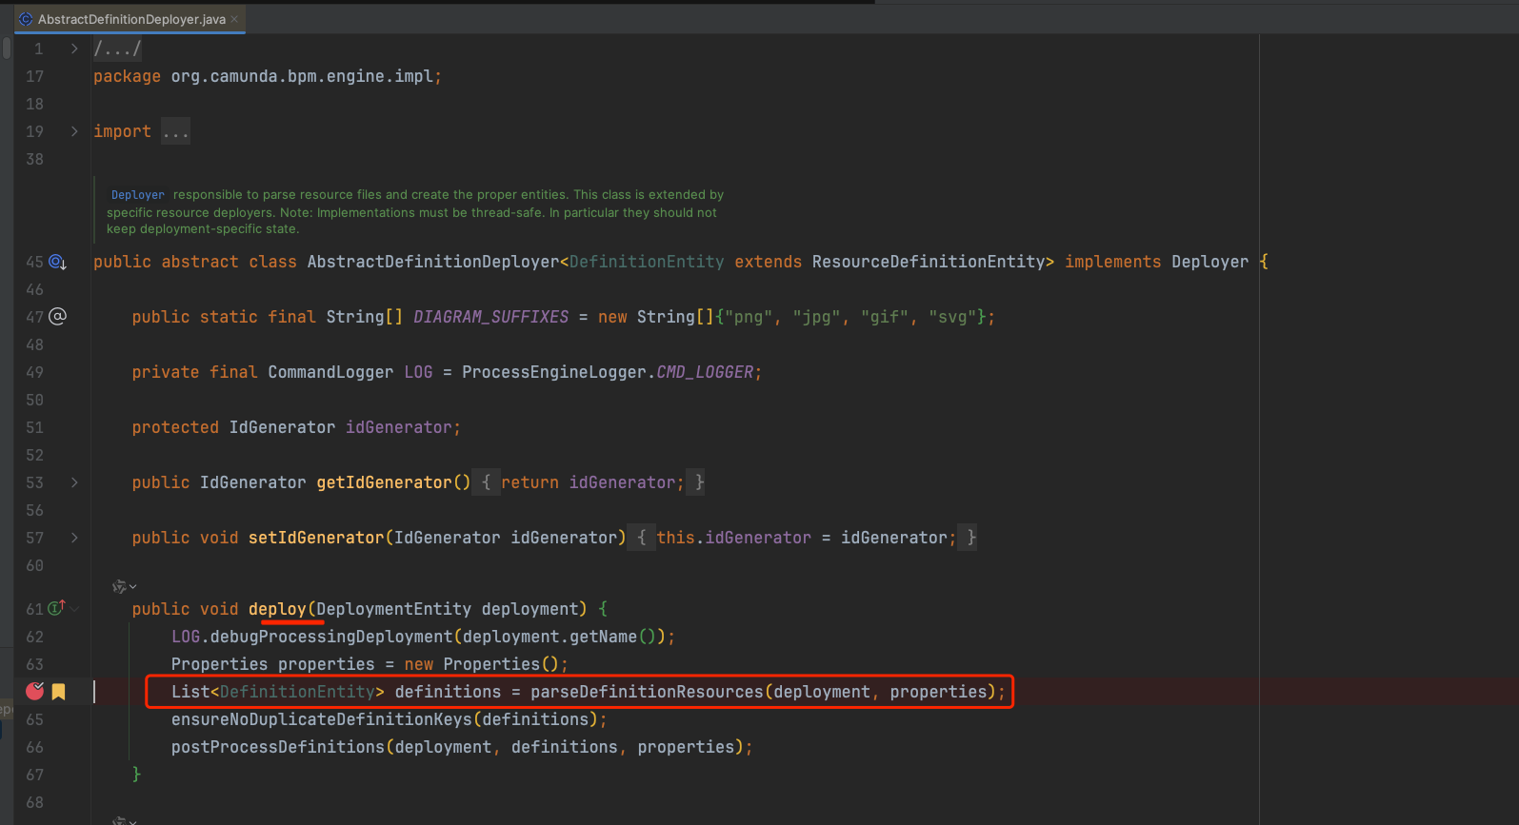Collapse the deploy method using its fold arrow

click(75, 609)
